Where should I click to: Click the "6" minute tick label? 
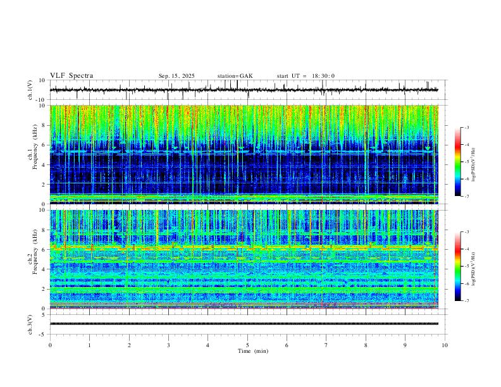point(287,345)
